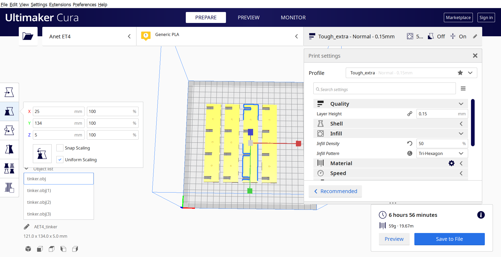
Task: Switch to 3D perspective view cube
Action: 28,249
